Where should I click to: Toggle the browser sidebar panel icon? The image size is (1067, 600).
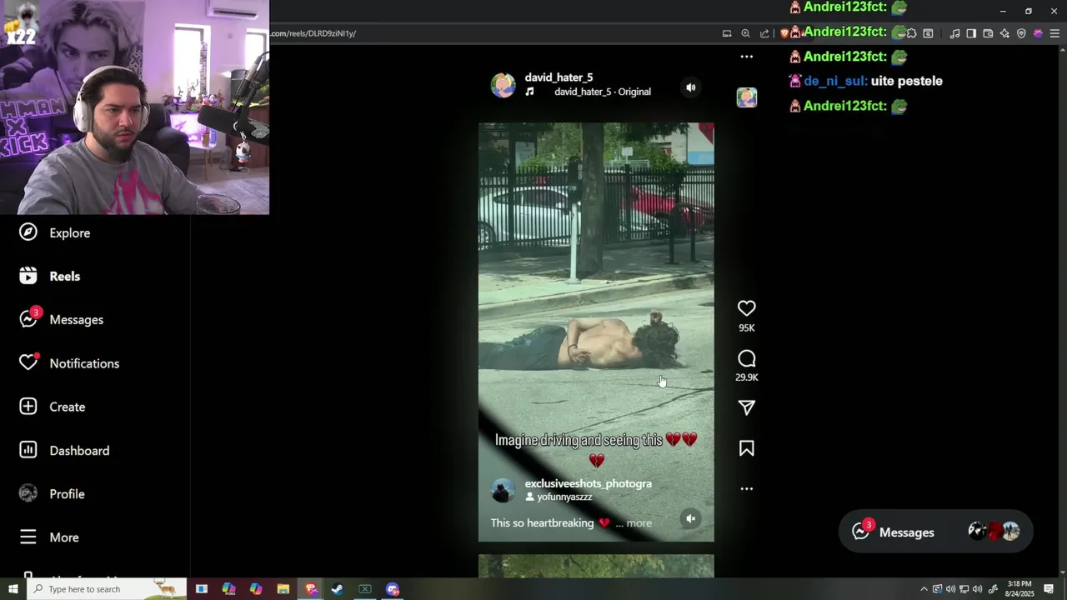point(971,33)
